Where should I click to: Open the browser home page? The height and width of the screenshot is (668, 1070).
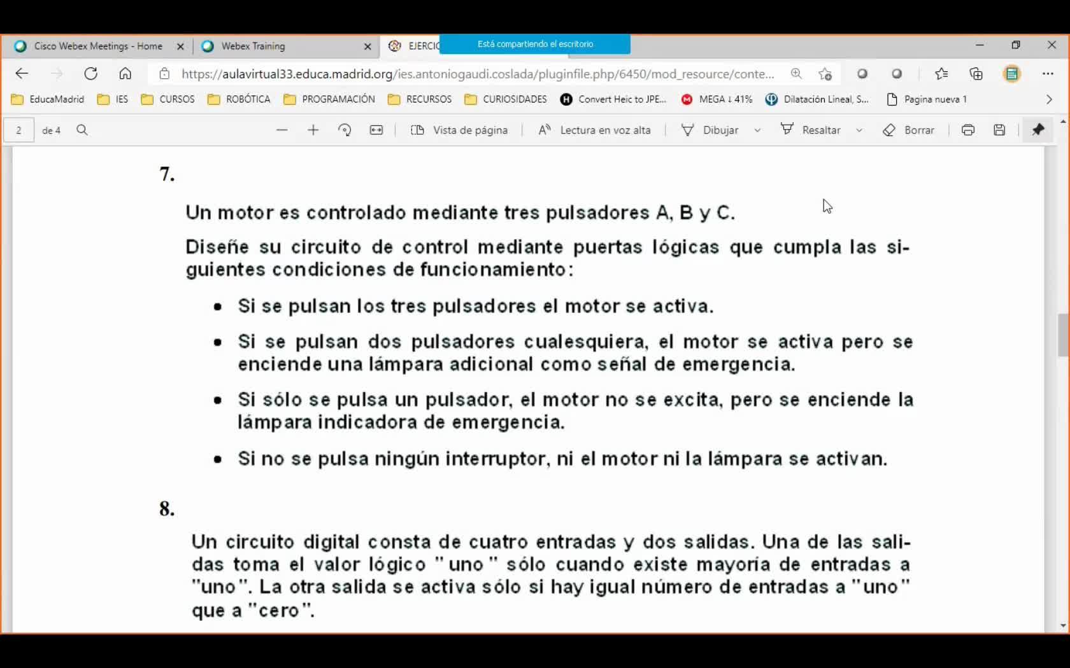[x=125, y=74]
